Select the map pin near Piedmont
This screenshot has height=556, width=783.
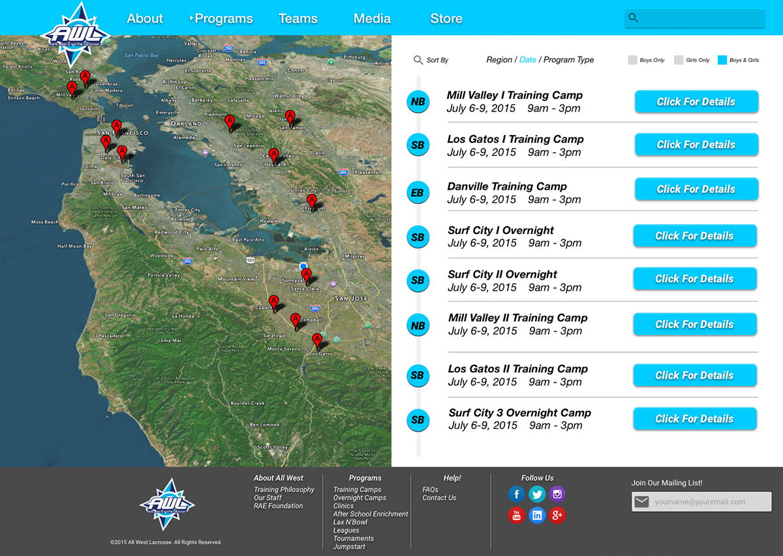[x=230, y=124]
